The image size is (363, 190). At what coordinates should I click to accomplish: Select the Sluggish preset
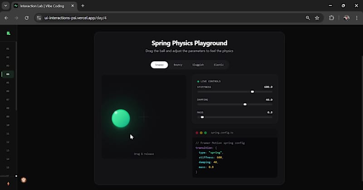tap(198, 65)
